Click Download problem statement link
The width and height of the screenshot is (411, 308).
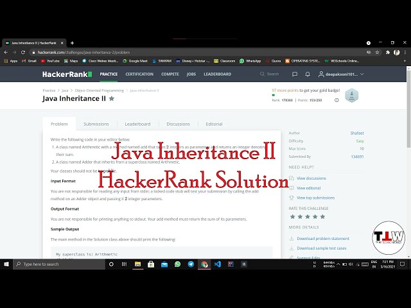tap(323, 238)
